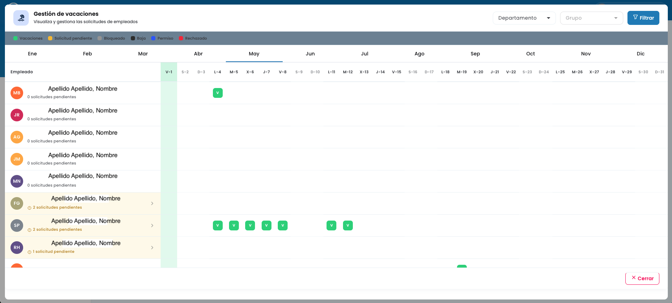The width and height of the screenshot is (672, 303).
Task: Switch to the Mar month tab
Action: click(143, 54)
